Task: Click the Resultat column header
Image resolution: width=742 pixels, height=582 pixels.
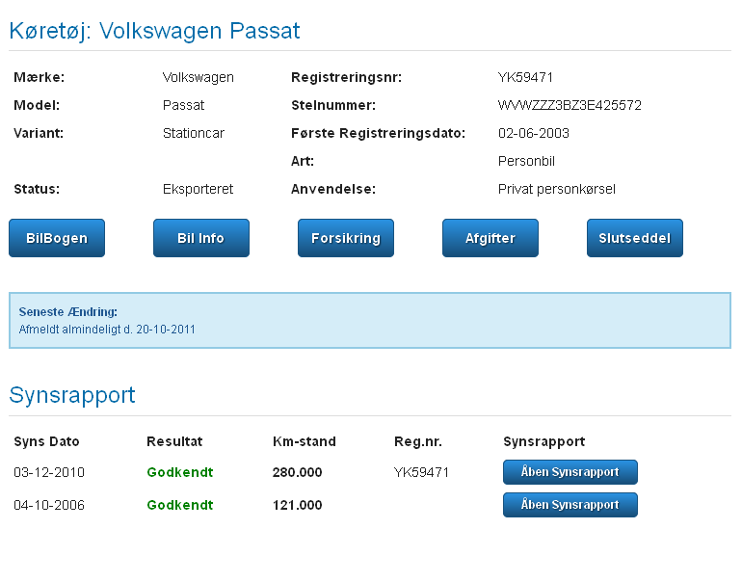Action: point(174,441)
